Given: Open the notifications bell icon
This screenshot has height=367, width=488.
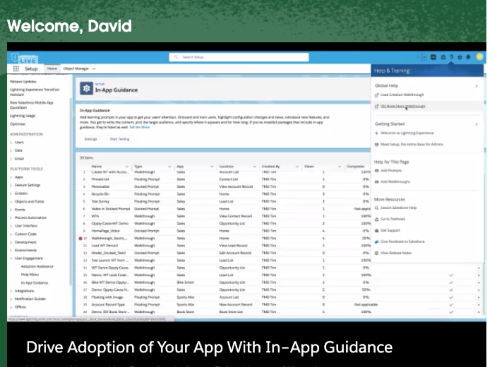Looking at the screenshot, I should (x=468, y=57).
